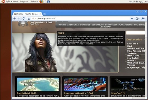Open the StarCraft 2 card title link

pos(118,93)
